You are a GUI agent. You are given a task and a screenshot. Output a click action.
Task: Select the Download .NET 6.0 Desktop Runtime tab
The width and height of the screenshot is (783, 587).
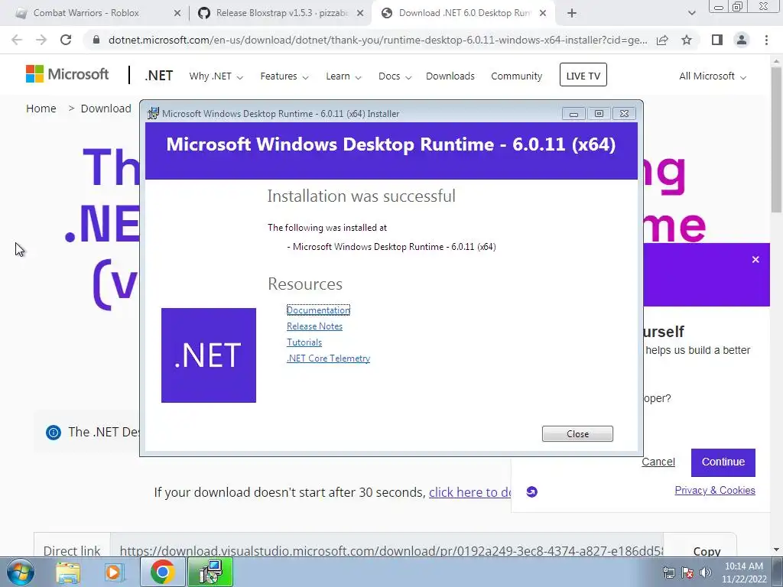tap(464, 13)
